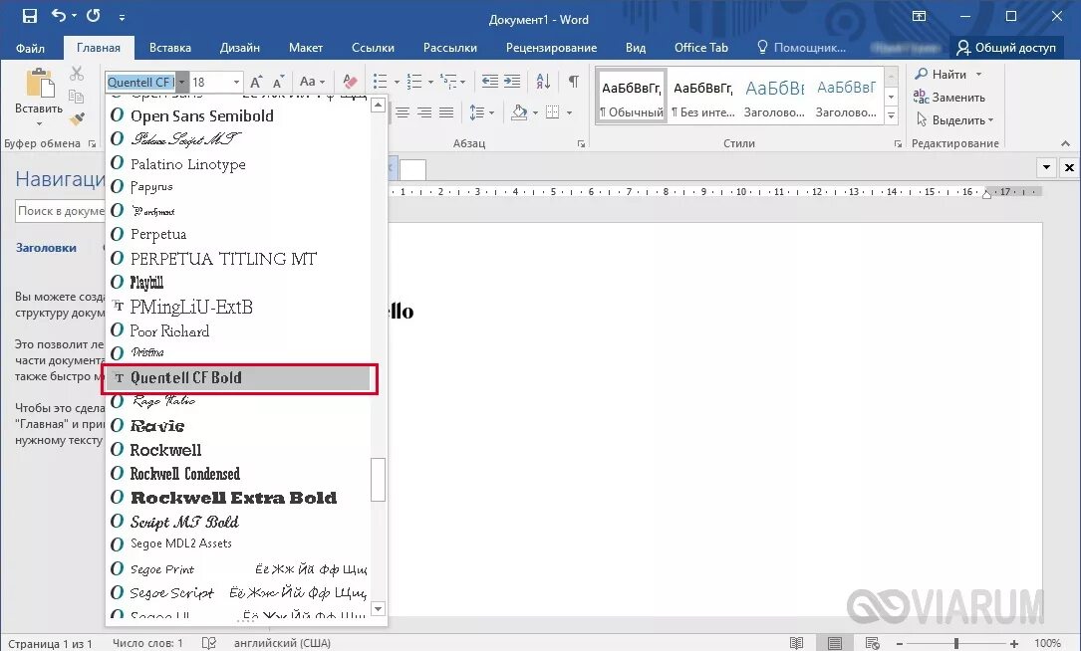Apply shading with the paint bucket icon
This screenshot has width=1081, height=651.
pos(519,112)
